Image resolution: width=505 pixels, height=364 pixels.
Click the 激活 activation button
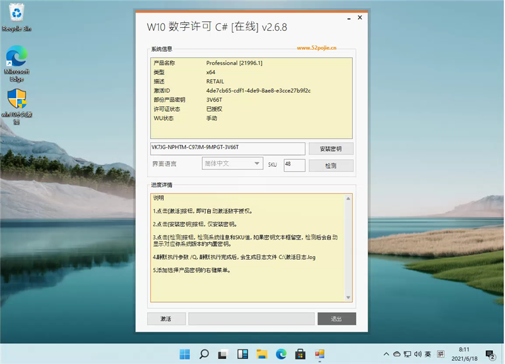click(166, 318)
